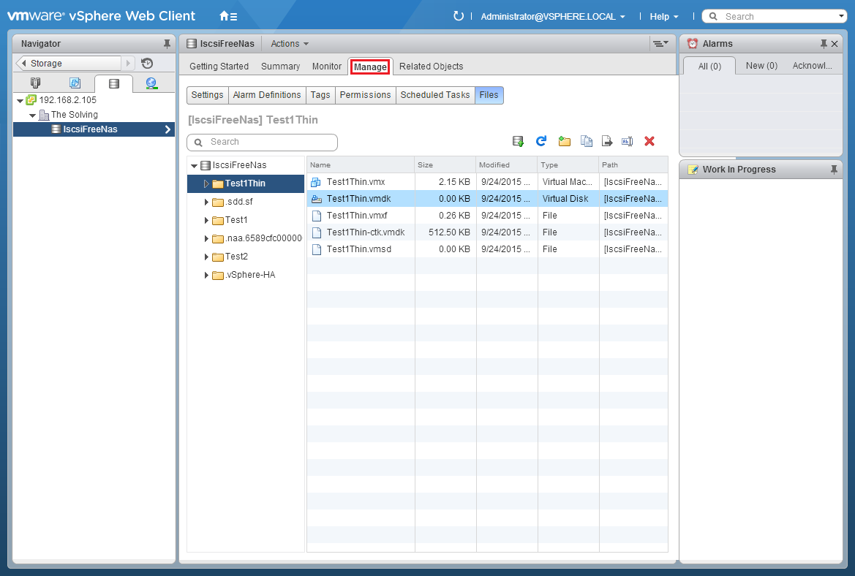
Task: Click the global refresh icon in header
Action: coord(458,16)
